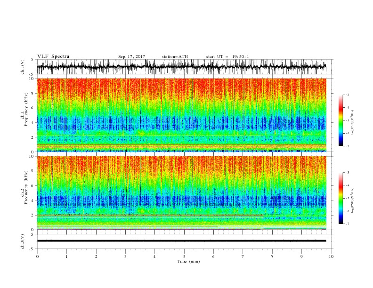This screenshot has height=288, width=373.
Task: Click time axis tick label "6"
Action: pos(213,256)
